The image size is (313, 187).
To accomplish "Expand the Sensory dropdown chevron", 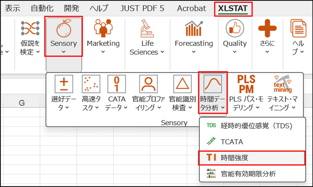I will click(64, 52).
